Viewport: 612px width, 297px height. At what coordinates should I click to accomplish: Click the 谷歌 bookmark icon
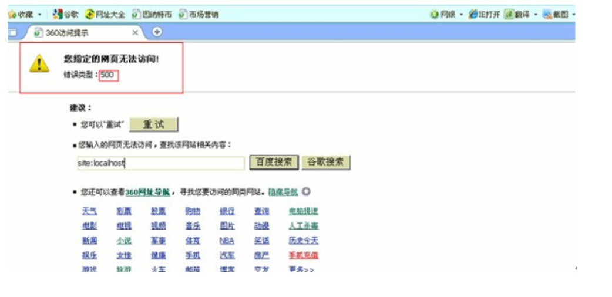(57, 14)
